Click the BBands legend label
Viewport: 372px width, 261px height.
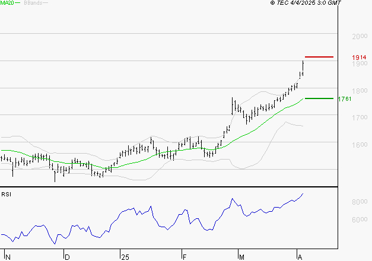[x=33, y=3]
